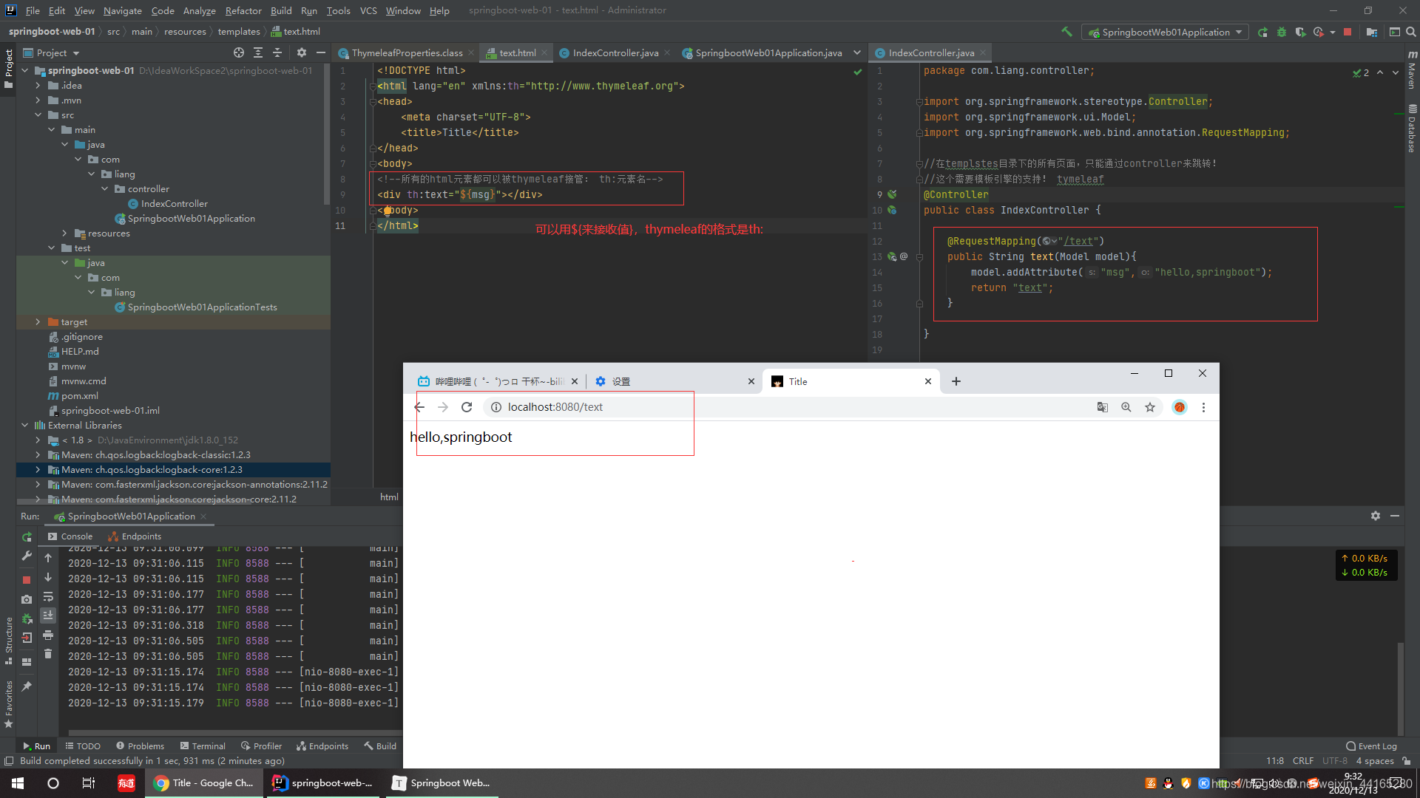This screenshot has height=798, width=1420.
Task: Close the bilibili Chrome tab
Action: tap(575, 381)
